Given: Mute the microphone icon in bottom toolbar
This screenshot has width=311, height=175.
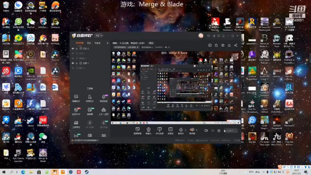Looking at the screenshot, I should (x=181, y=129).
